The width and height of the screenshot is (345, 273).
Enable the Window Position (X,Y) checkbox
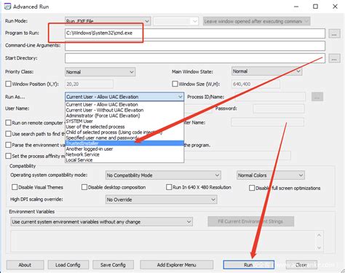tap(8, 84)
